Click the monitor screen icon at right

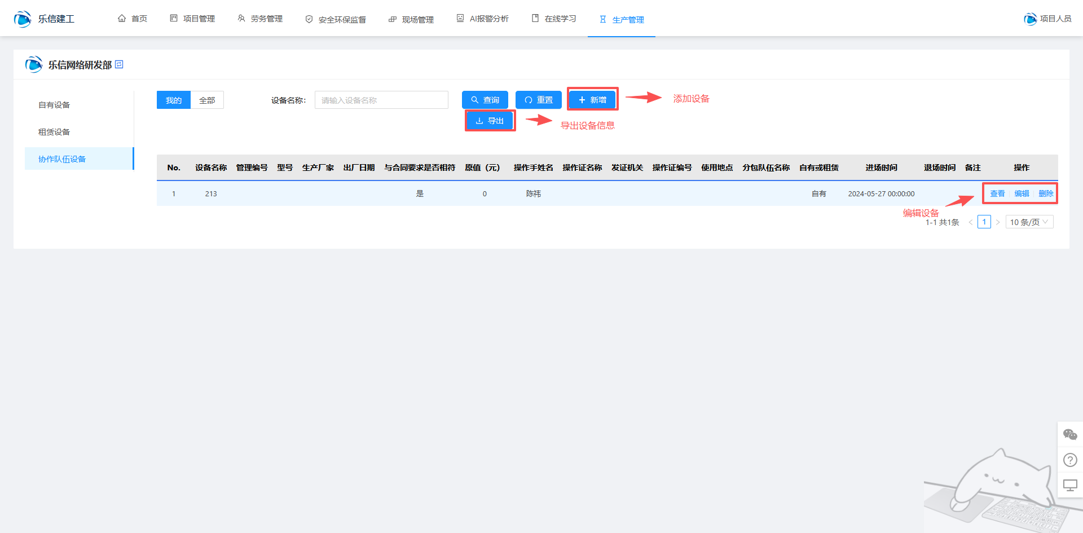pos(1069,485)
